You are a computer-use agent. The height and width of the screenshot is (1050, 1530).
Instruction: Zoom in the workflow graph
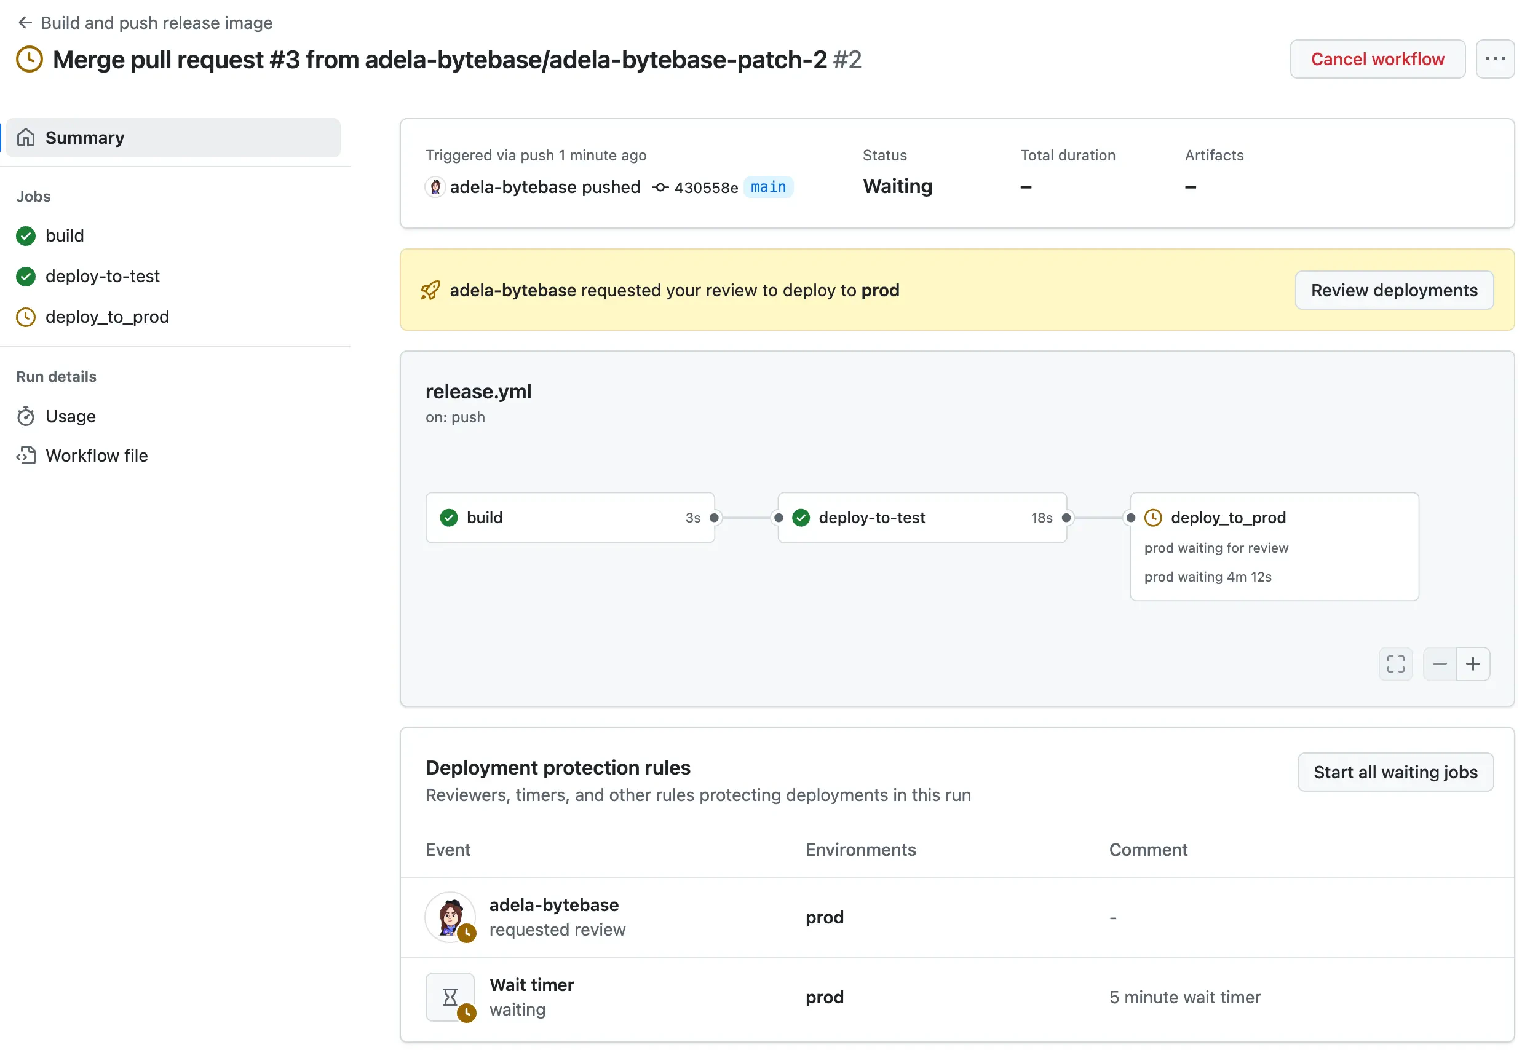[x=1473, y=663]
